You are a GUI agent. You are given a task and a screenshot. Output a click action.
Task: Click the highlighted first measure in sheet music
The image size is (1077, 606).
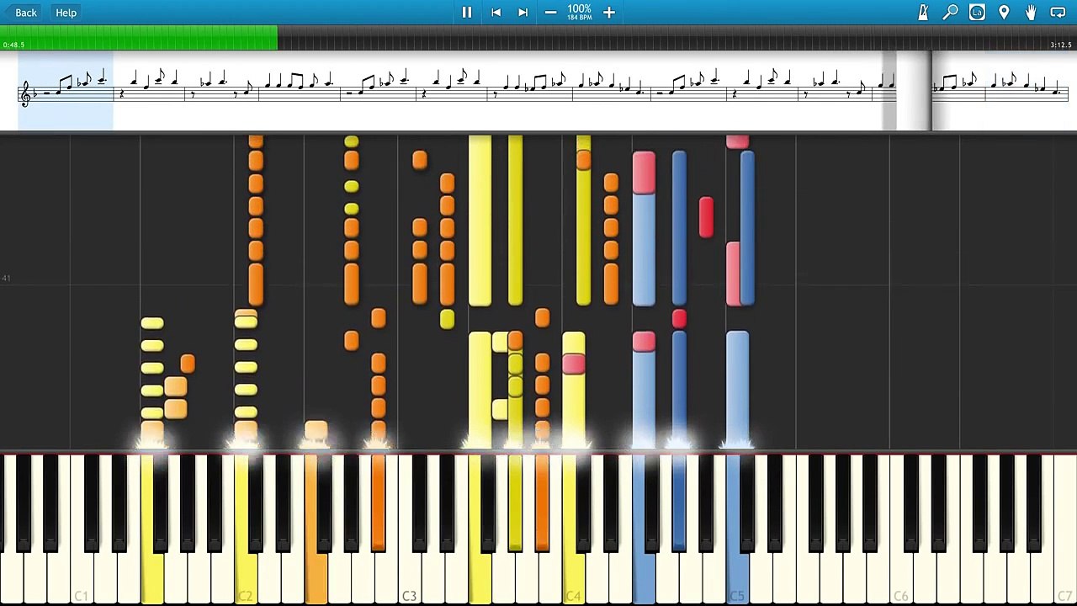point(66,90)
